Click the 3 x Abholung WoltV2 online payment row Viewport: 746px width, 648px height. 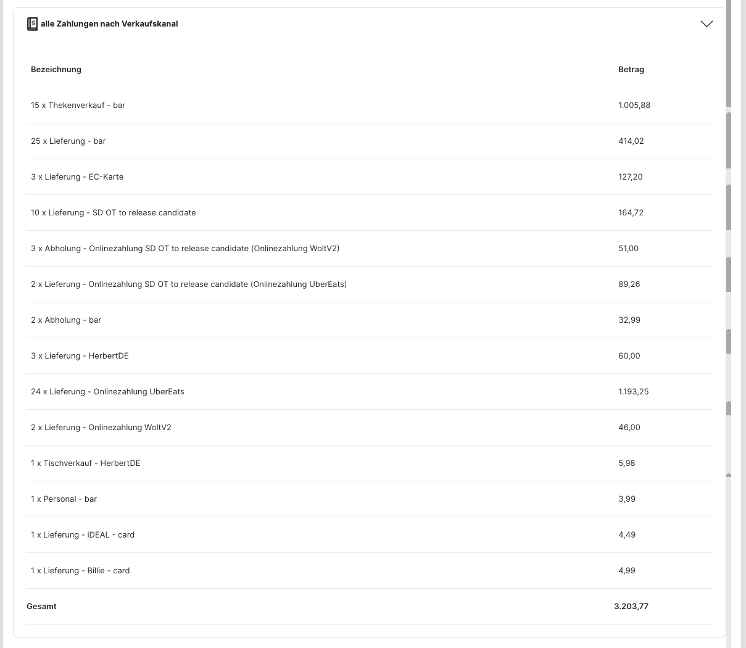(185, 249)
